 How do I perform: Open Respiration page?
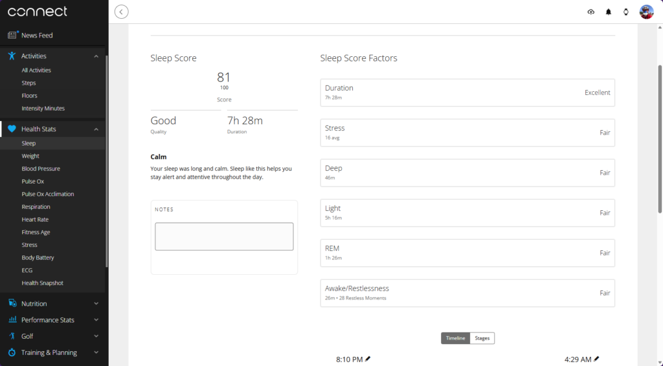pos(36,206)
